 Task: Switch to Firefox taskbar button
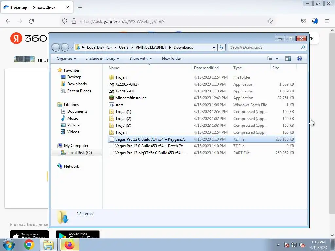(69, 244)
